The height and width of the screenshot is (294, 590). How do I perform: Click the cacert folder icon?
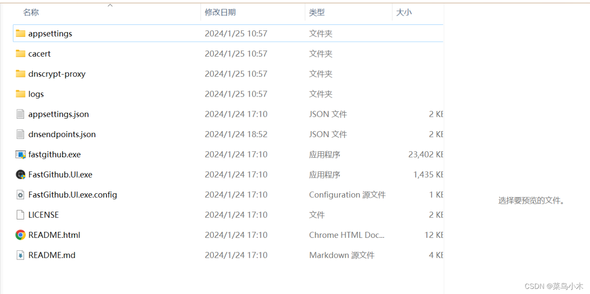[20, 53]
